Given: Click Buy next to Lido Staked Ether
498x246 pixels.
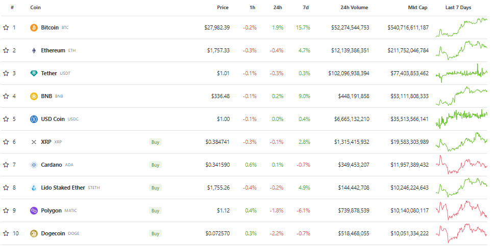Looking at the screenshot, I should [x=155, y=188].
